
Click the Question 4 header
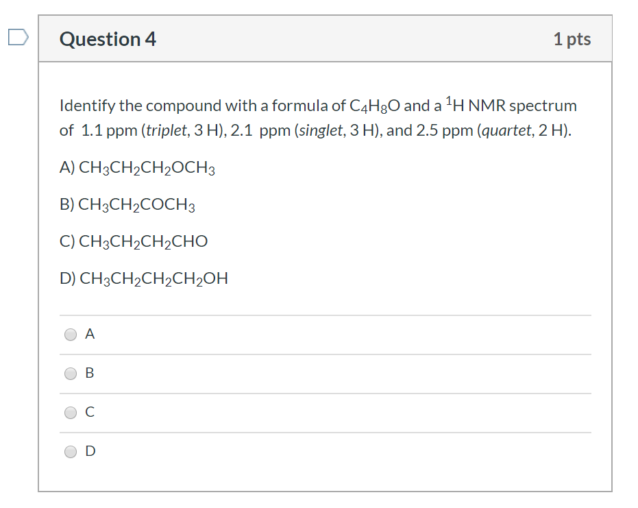click(x=108, y=39)
